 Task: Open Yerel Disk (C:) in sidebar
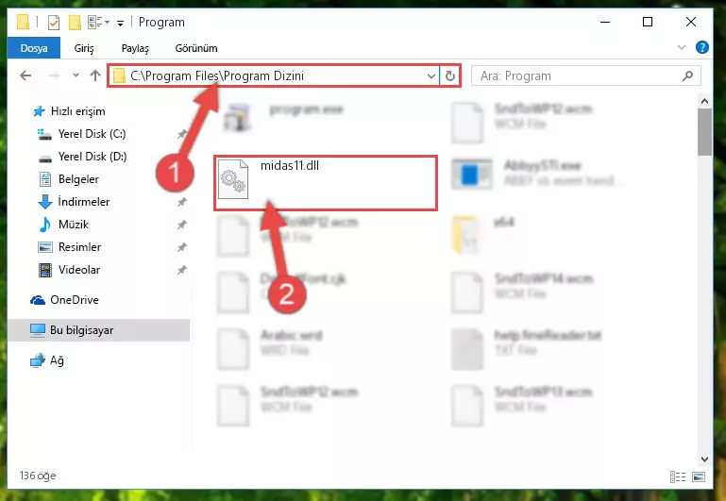point(92,134)
